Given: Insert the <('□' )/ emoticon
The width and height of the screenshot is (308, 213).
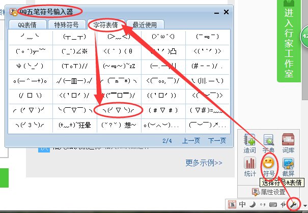Looking at the screenshot, I should click(75, 96).
